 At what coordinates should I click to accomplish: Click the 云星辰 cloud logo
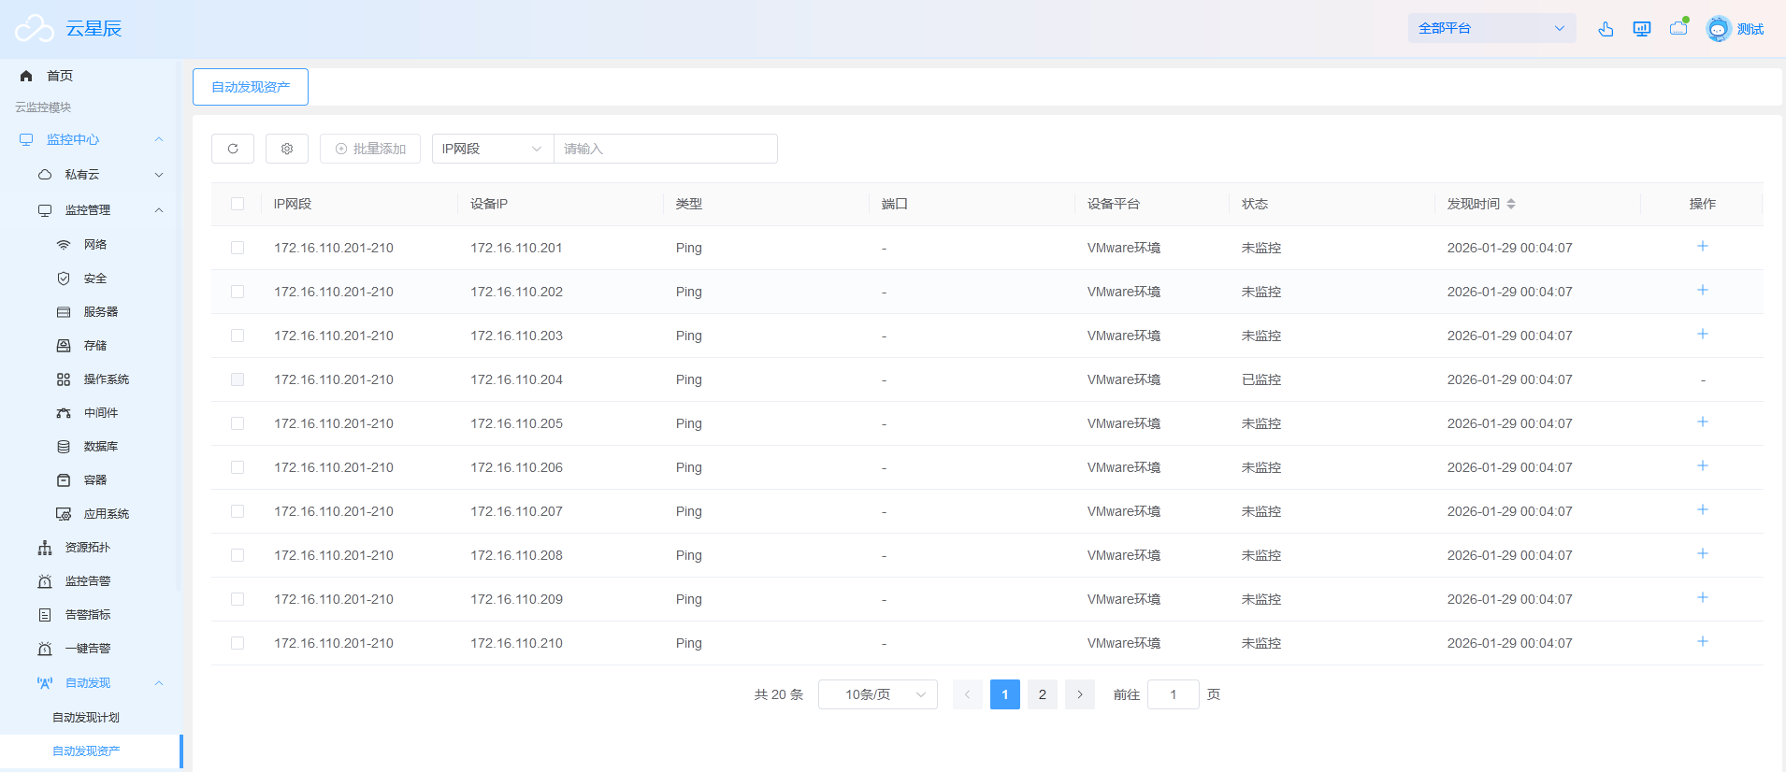point(35,29)
